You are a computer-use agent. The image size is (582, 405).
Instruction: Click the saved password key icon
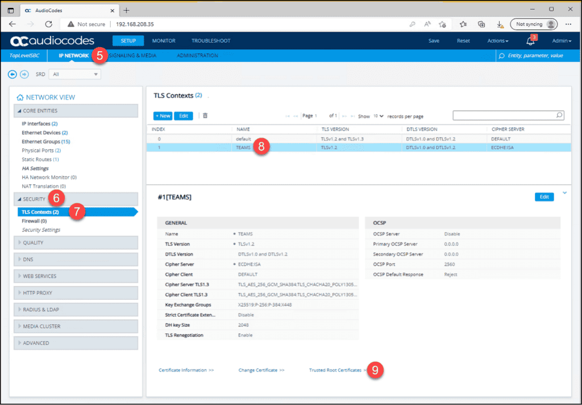[413, 24]
